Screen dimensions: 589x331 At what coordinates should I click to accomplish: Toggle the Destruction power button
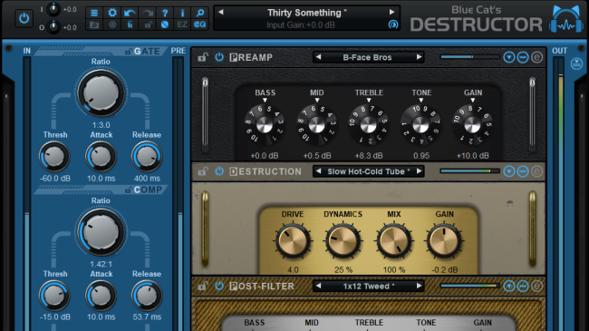(219, 171)
